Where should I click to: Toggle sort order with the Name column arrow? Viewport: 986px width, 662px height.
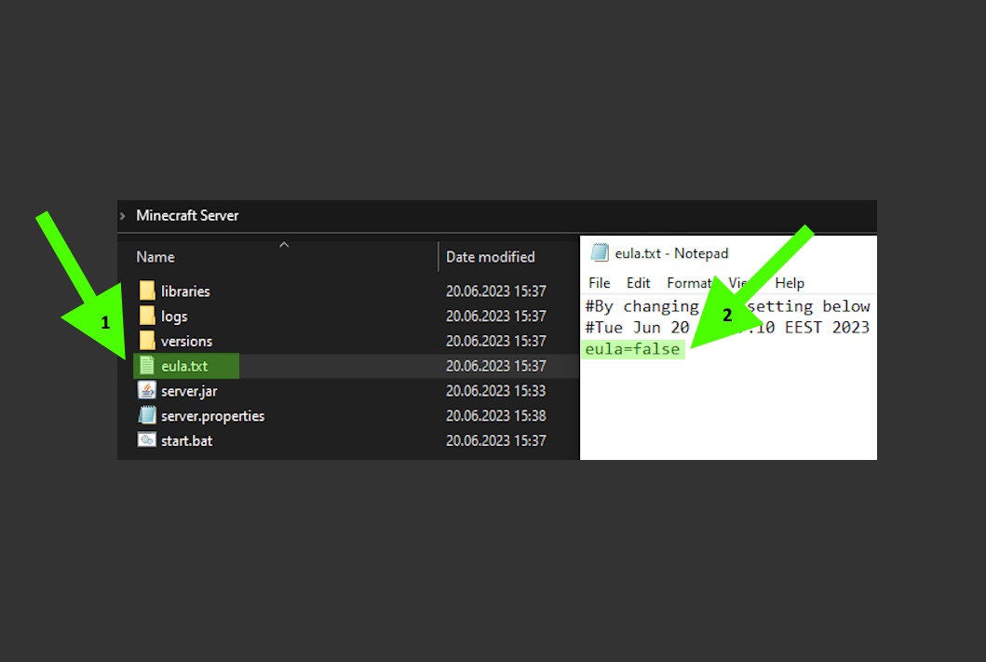[284, 245]
